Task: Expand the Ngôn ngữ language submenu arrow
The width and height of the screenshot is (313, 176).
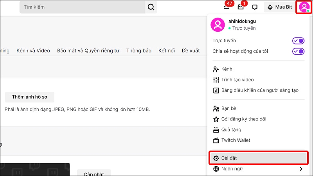Action: tap(301, 169)
